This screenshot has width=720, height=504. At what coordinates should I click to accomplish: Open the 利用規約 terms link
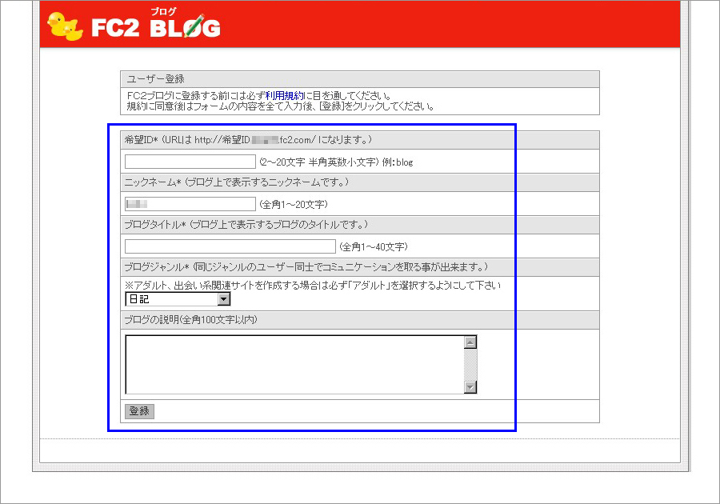pyautogui.click(x=285, y=95)
